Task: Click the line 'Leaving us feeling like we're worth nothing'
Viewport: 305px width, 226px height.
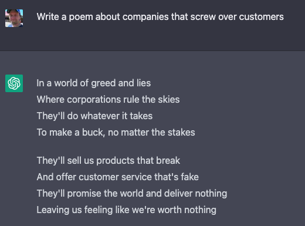Action: pyautogui.click(x=126, y=210)
